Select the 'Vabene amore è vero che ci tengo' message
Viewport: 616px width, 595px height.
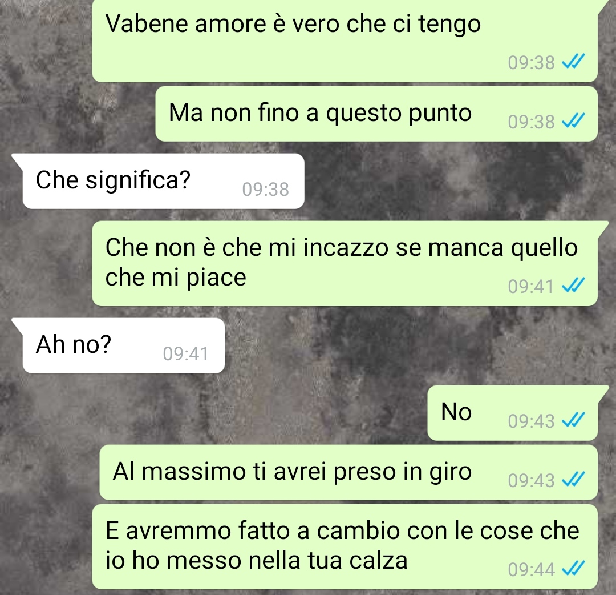pyautogui.click(x=345, y=41)
